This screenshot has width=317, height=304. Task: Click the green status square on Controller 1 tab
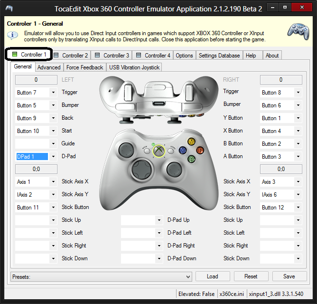pyautogui.click(x=15, y=54)
